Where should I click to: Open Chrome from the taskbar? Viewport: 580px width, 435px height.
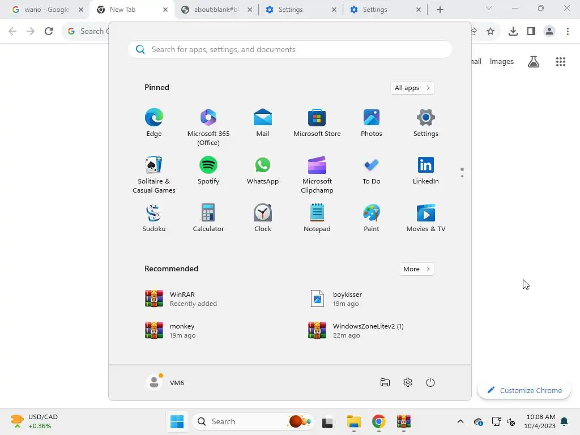pyautogui.click(x=379, y=421)
